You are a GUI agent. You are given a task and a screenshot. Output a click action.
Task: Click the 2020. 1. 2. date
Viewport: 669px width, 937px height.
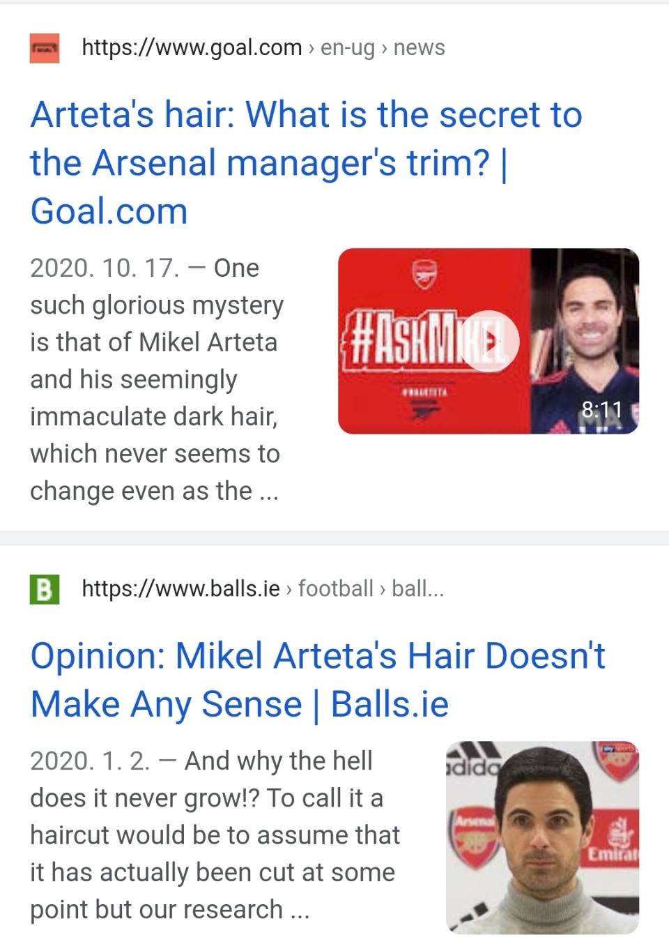coord(90,761)
